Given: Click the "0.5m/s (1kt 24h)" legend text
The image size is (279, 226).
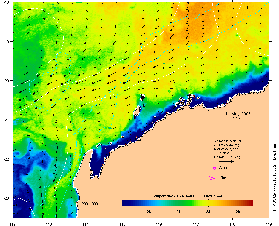Looking at the screenshot, I should pos(227,157).
